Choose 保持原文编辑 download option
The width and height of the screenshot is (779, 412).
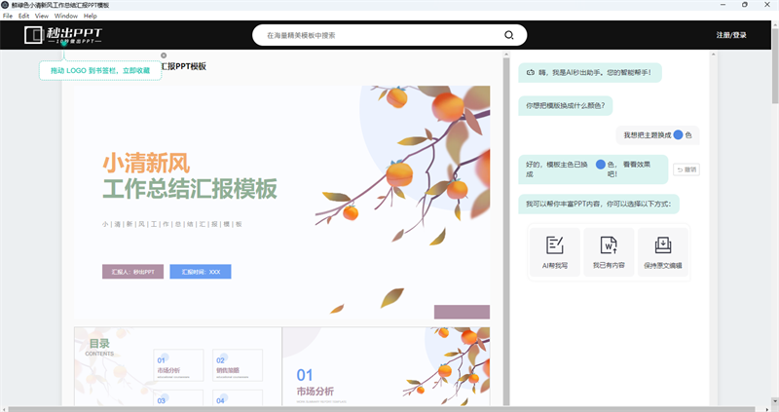click(x=662, y=252)
